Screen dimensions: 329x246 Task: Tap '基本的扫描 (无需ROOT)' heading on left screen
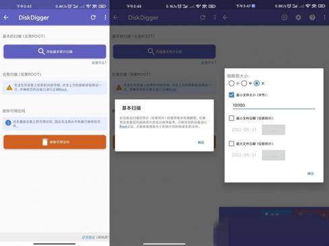pos(24,36)
